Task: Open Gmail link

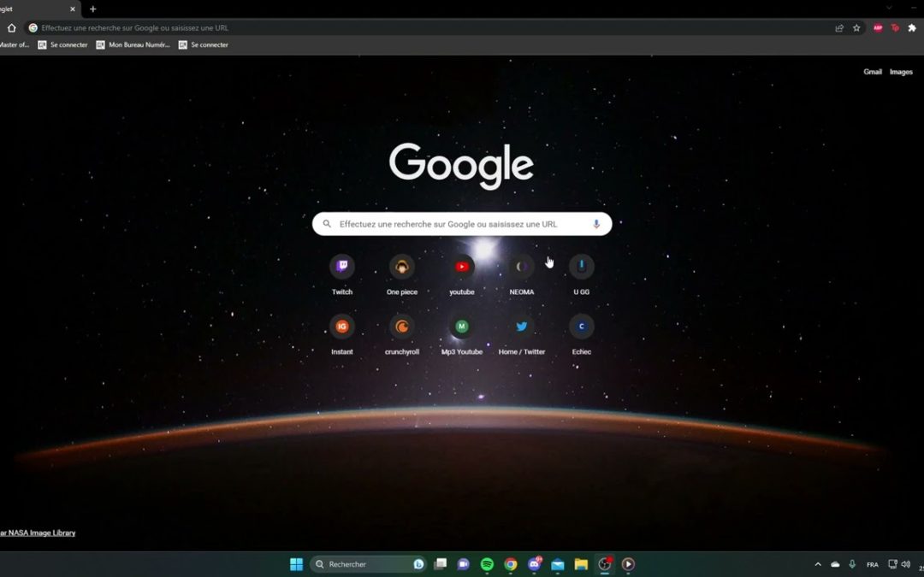Action: 873,72
